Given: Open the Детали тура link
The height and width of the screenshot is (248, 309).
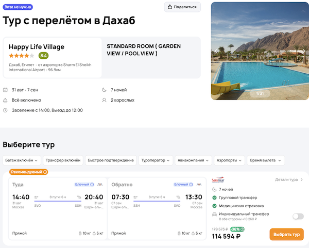Looking at the screenshot, I should pyautogui.click(x=289, y=180).
